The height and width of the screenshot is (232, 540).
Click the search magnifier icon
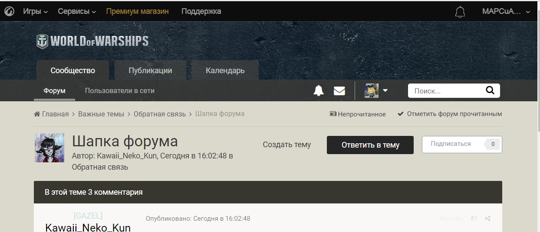[490, 90]
